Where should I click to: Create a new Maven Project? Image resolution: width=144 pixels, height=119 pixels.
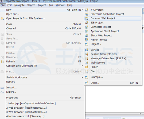click(113, 40)
